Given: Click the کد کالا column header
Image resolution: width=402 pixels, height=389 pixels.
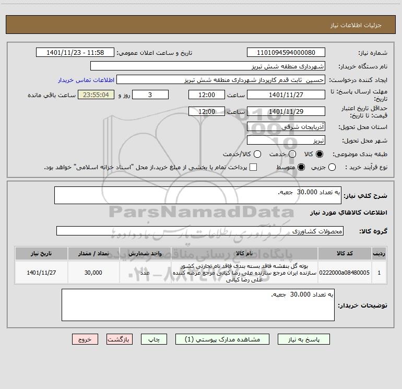Looking at the screenshot, I should (345, 254).
